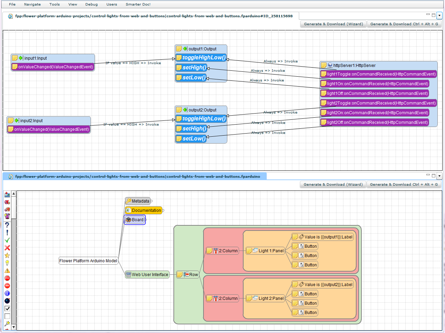Screen dimensions: 445x333
Task: Open the Navigate menu
Action: point(32,4)
